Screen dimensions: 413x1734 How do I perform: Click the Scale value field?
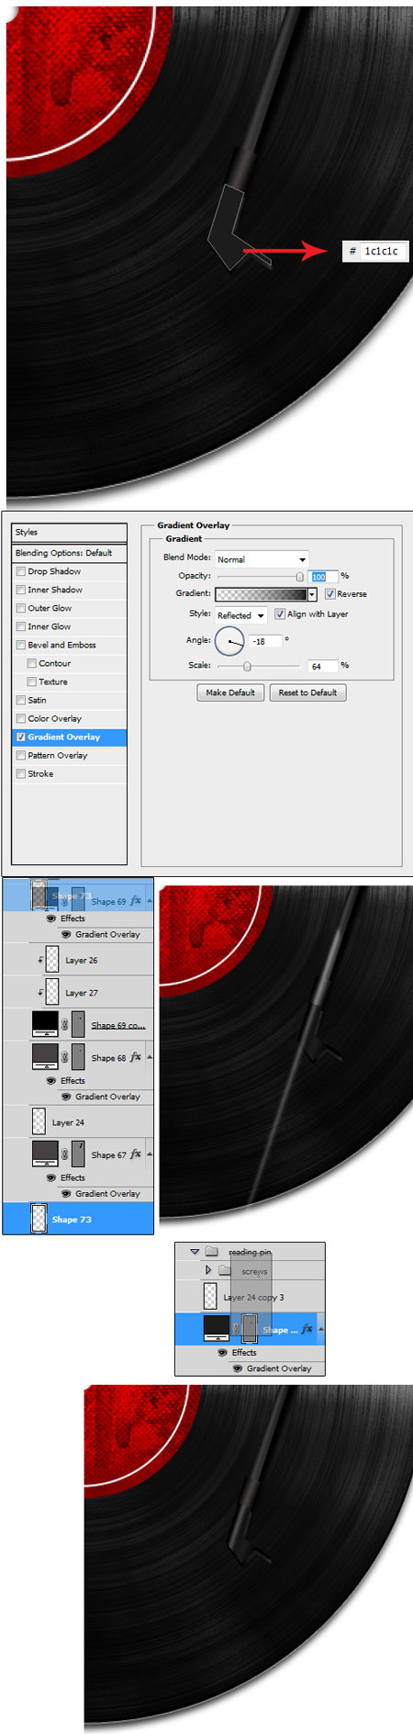click(324, 666)
